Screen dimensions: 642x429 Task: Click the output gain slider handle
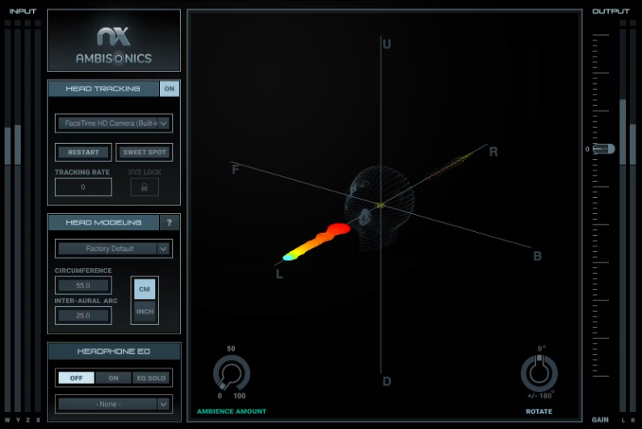[x=602, y=149]
